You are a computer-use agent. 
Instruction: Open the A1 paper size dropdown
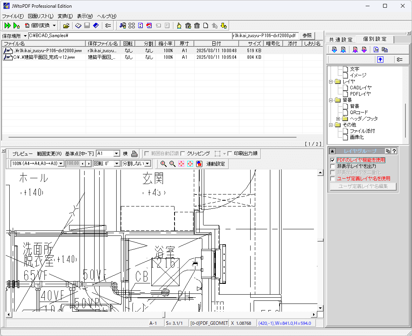116,154
